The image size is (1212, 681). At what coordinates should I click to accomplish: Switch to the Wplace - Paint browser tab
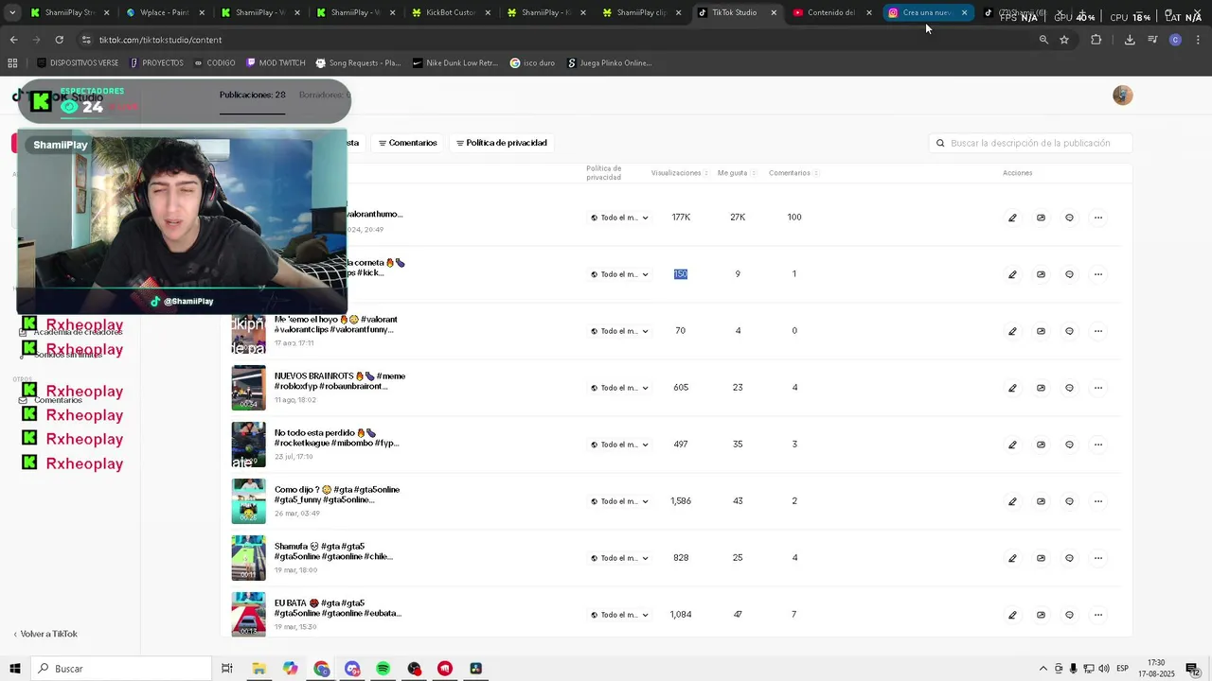(x=166, y=13)
